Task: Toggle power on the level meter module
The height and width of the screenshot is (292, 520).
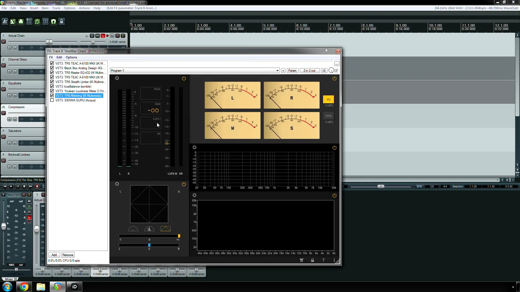Action: (184, 78)
